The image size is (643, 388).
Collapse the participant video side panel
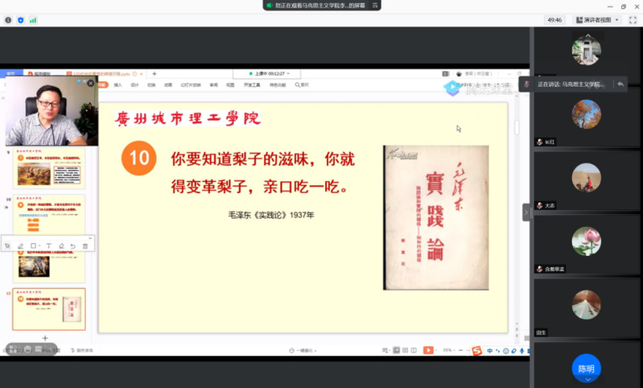[x=526, y=213]
